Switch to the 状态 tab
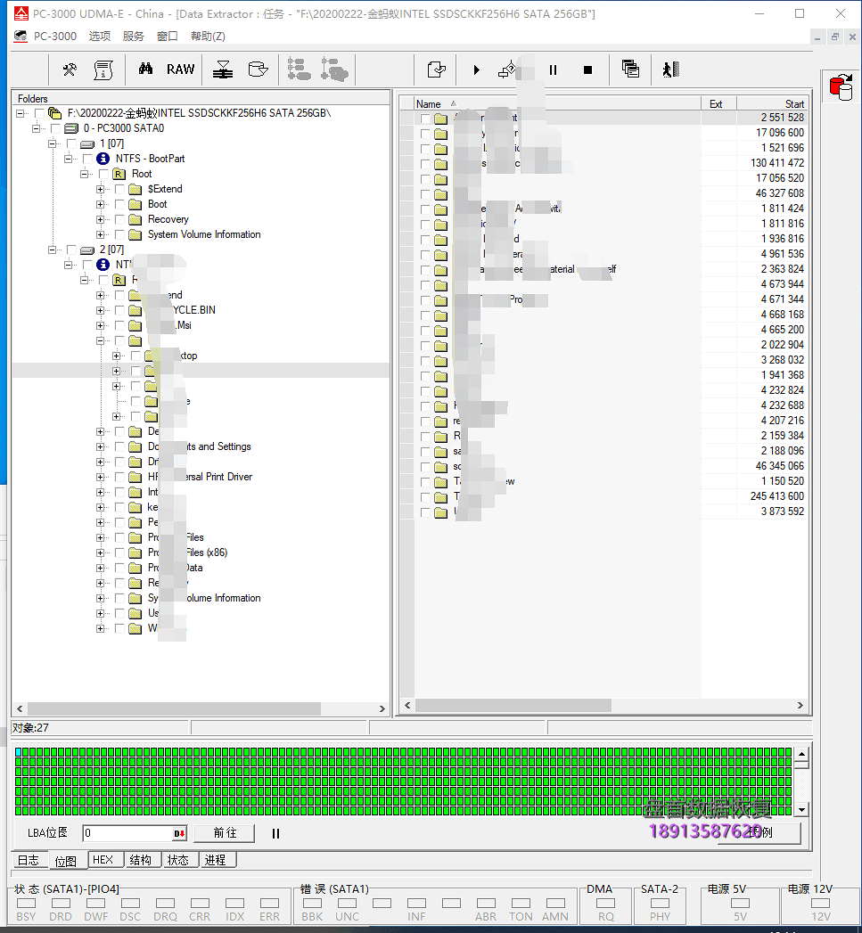The height and width of the screenshot is (933, 862). (x=178, y=860)
